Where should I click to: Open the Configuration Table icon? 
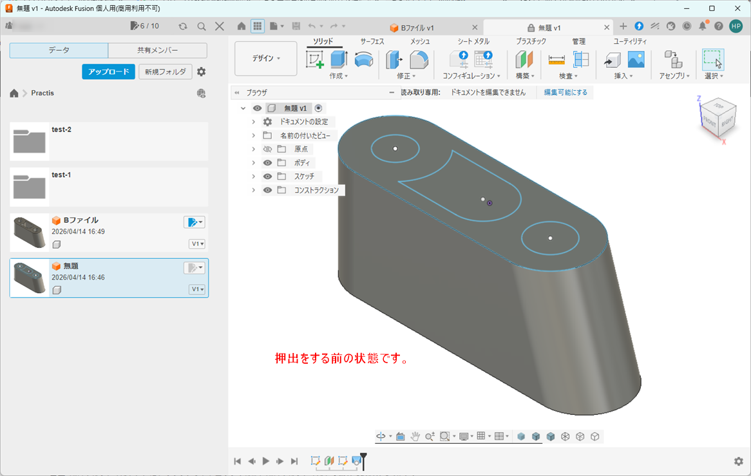pos(484,60)
